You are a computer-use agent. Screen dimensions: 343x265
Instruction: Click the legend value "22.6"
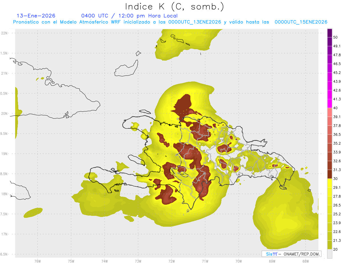click(x=337, y=232)
